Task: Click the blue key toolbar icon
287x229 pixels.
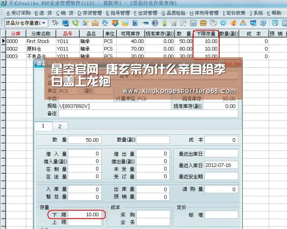Action: tap(145, 23)
